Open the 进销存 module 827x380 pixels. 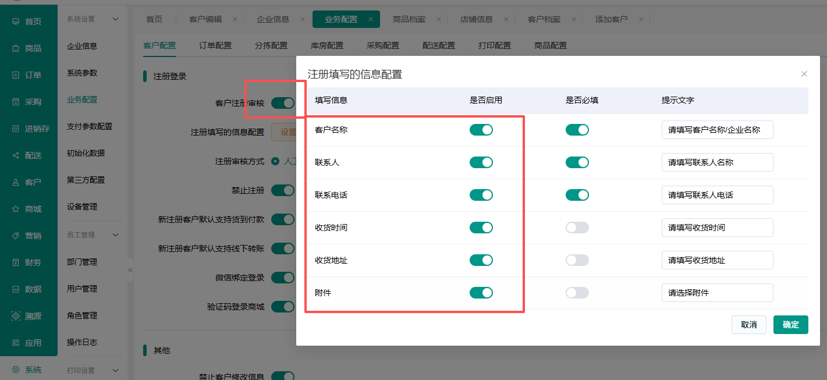coord(29,129)
